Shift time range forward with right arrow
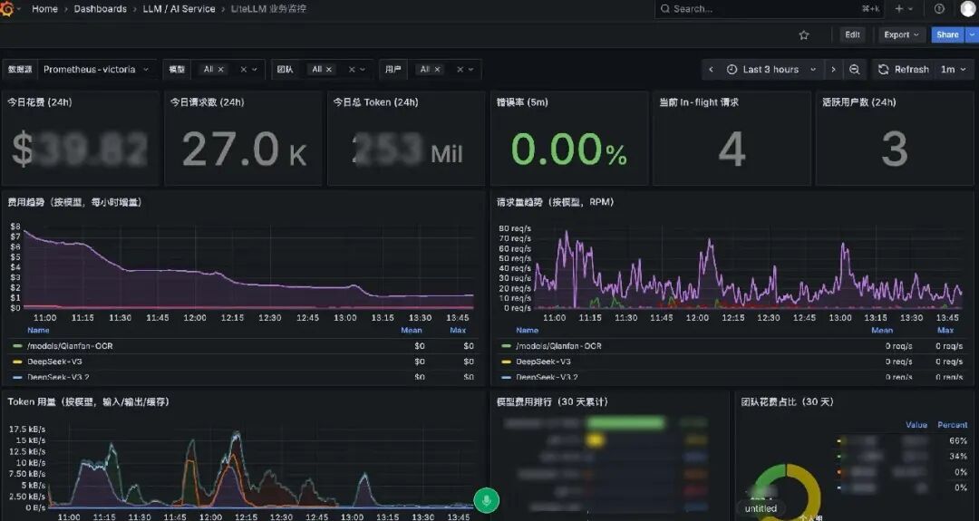Viewport: 979px width, 521px height. point(833,69)
